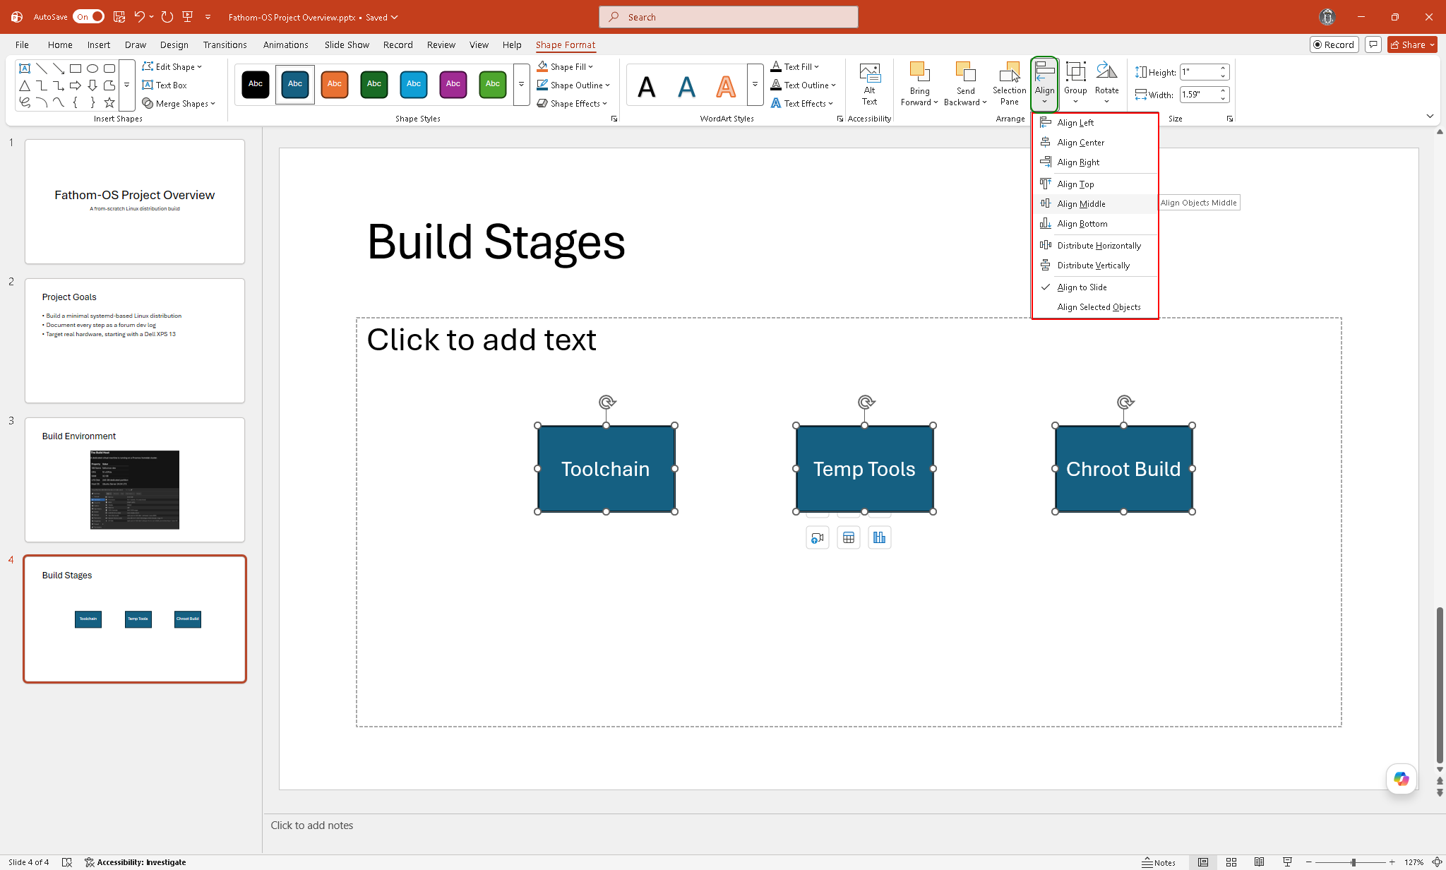Start presentation from beginning icon
The height and width of the screenshot is (870, 1446).
[188, 16]
